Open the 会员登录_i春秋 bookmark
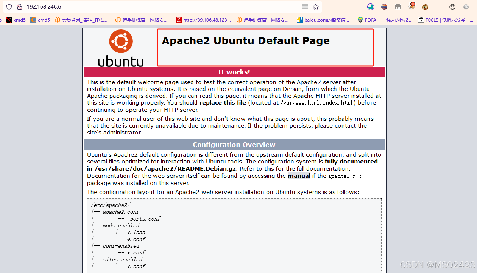 (81, 20)
